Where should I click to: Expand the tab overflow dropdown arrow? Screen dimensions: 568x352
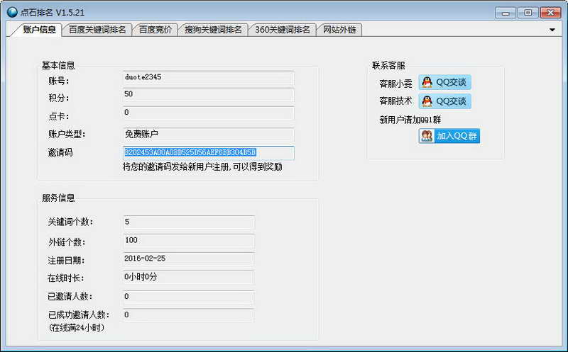(x=552, y=30)
